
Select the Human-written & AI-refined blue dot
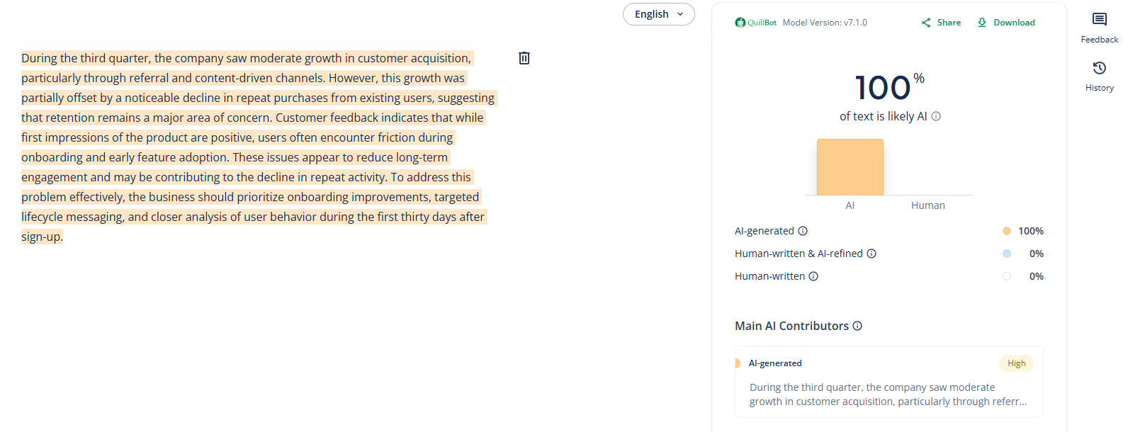[1007, 254]
